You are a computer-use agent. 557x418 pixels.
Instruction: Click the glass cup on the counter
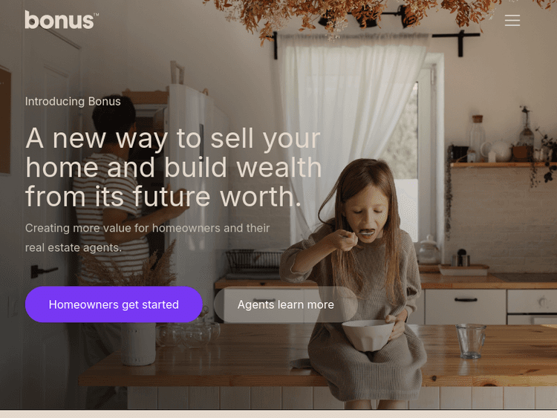click(471, 341)
